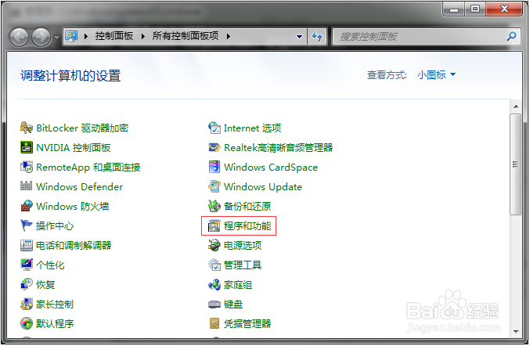Click the 默认程序 icon
This screenshot has width=530, height=346.
[27, 324]
